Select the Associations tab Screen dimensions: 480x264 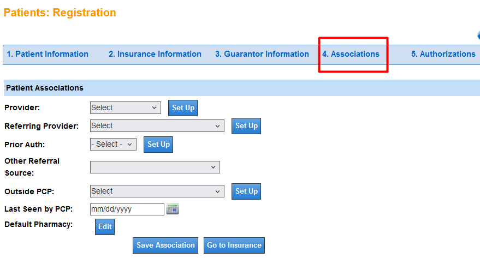351,54
